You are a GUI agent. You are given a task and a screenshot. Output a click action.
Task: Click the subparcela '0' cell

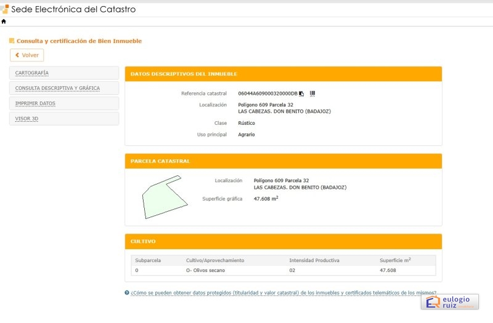pos(137,270)
